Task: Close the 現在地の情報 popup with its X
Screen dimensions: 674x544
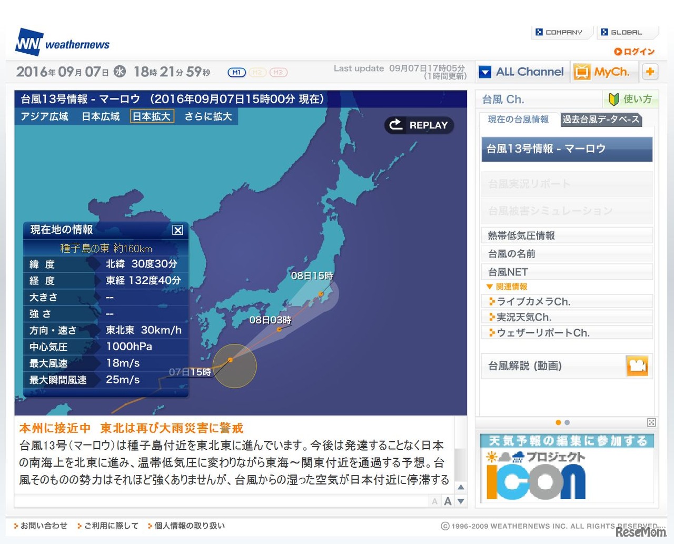Action: pyautogui.click(x=178, y=230)
